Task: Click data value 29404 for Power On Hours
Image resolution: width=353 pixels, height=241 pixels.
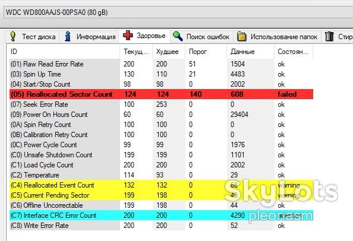Action: pos(239,115)
